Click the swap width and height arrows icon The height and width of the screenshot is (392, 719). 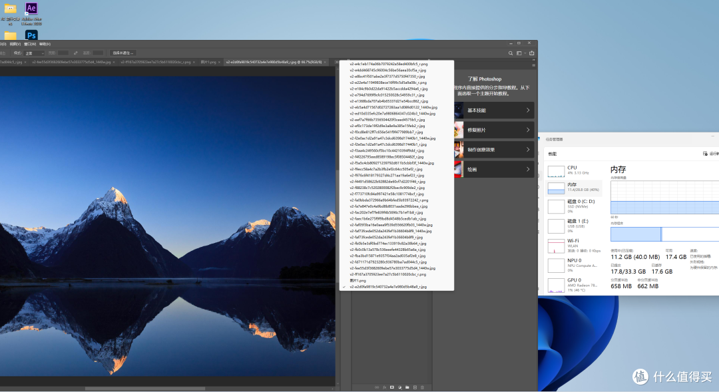(x=76, y=53)
